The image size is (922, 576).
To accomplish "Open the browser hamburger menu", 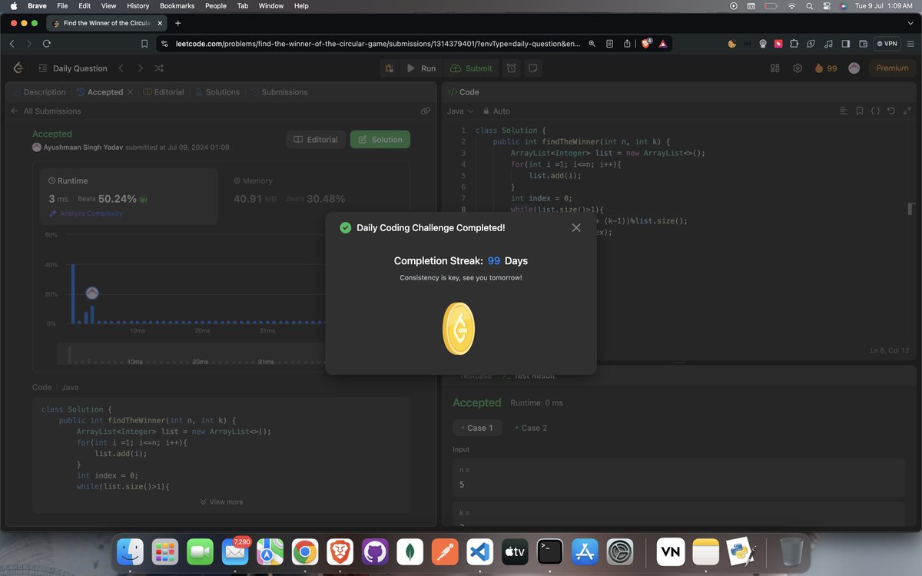I will 911,44.
